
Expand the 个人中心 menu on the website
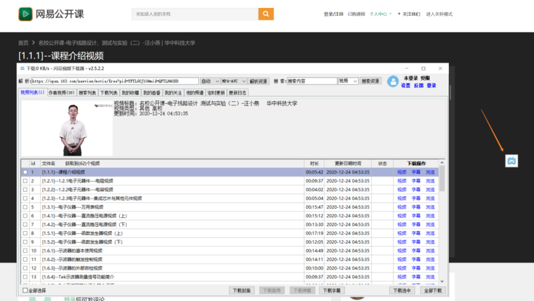(x=380, y=14)
